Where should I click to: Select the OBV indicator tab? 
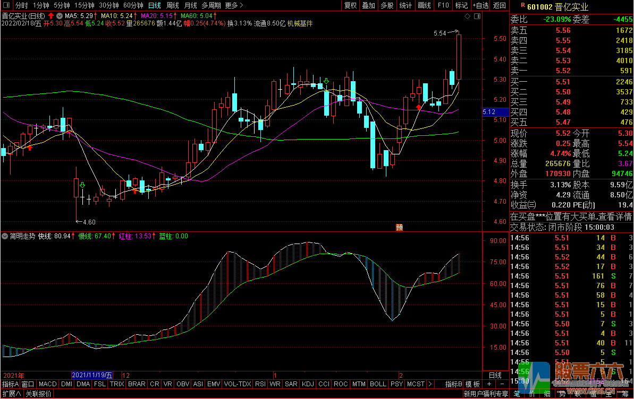[x=183, y=384]
